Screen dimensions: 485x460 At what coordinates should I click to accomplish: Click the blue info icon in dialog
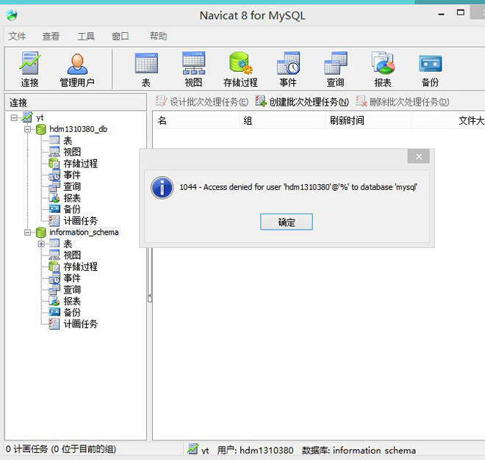tap(162, 188)
